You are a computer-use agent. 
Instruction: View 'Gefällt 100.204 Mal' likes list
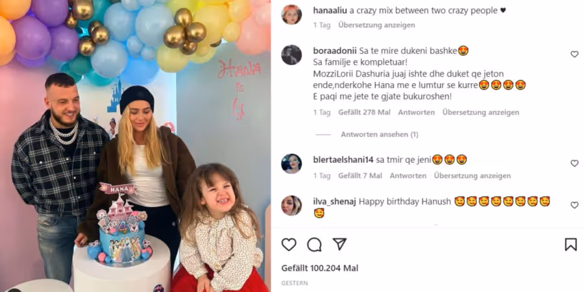(319, 268)
